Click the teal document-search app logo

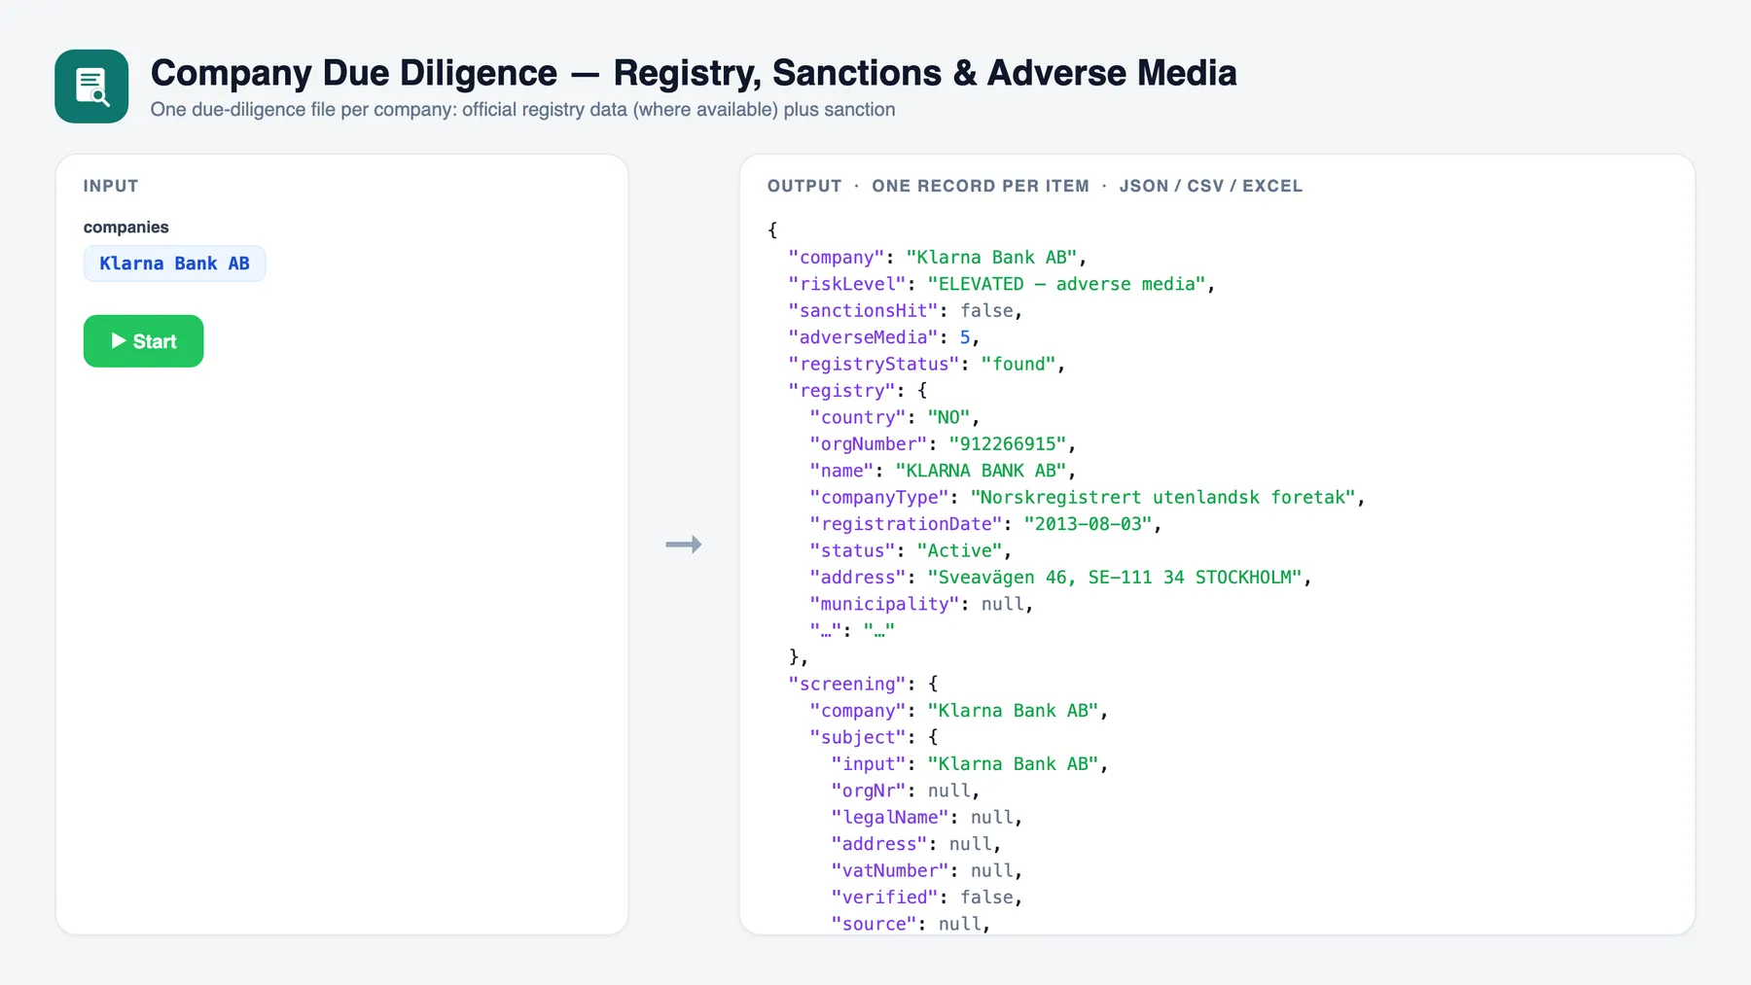91,87
